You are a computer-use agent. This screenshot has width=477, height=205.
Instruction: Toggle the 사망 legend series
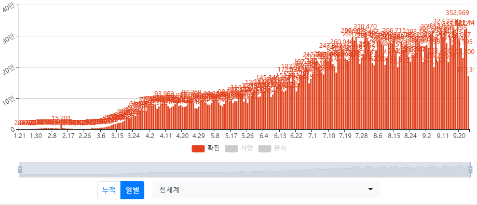click(x=239, y=148)
